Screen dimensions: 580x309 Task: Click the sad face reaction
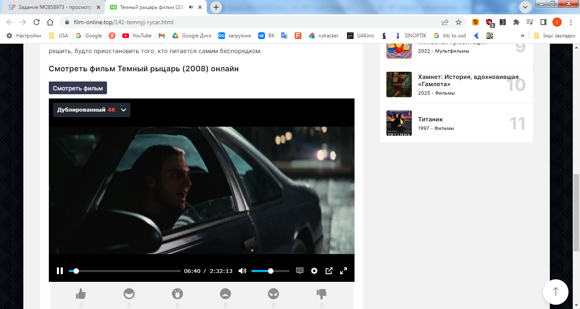click(x=225, y=294)
